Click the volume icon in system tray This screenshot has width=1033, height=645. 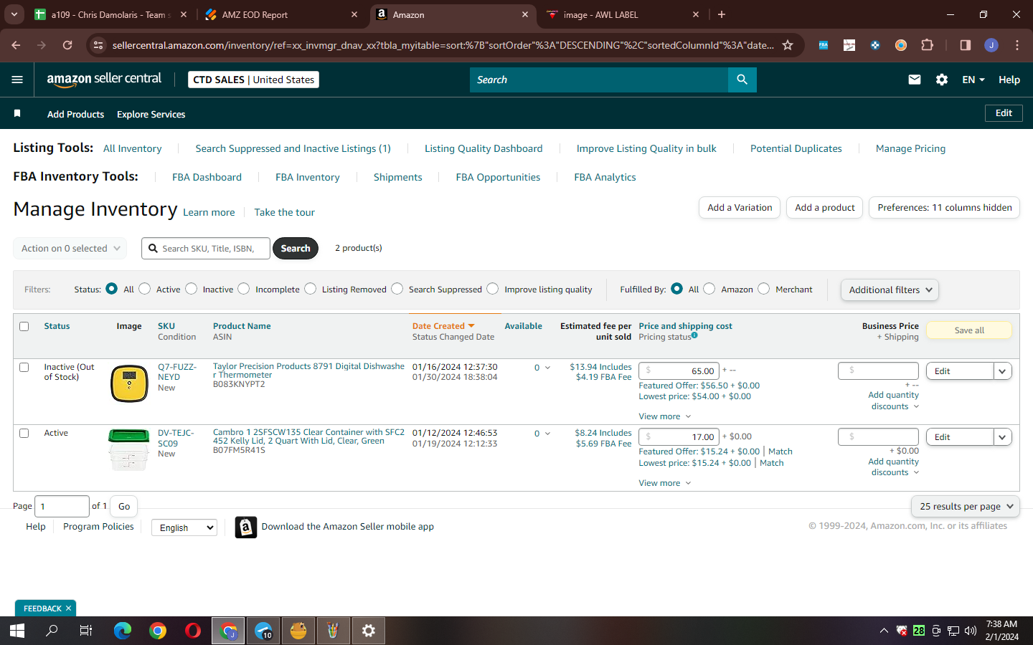971,631
